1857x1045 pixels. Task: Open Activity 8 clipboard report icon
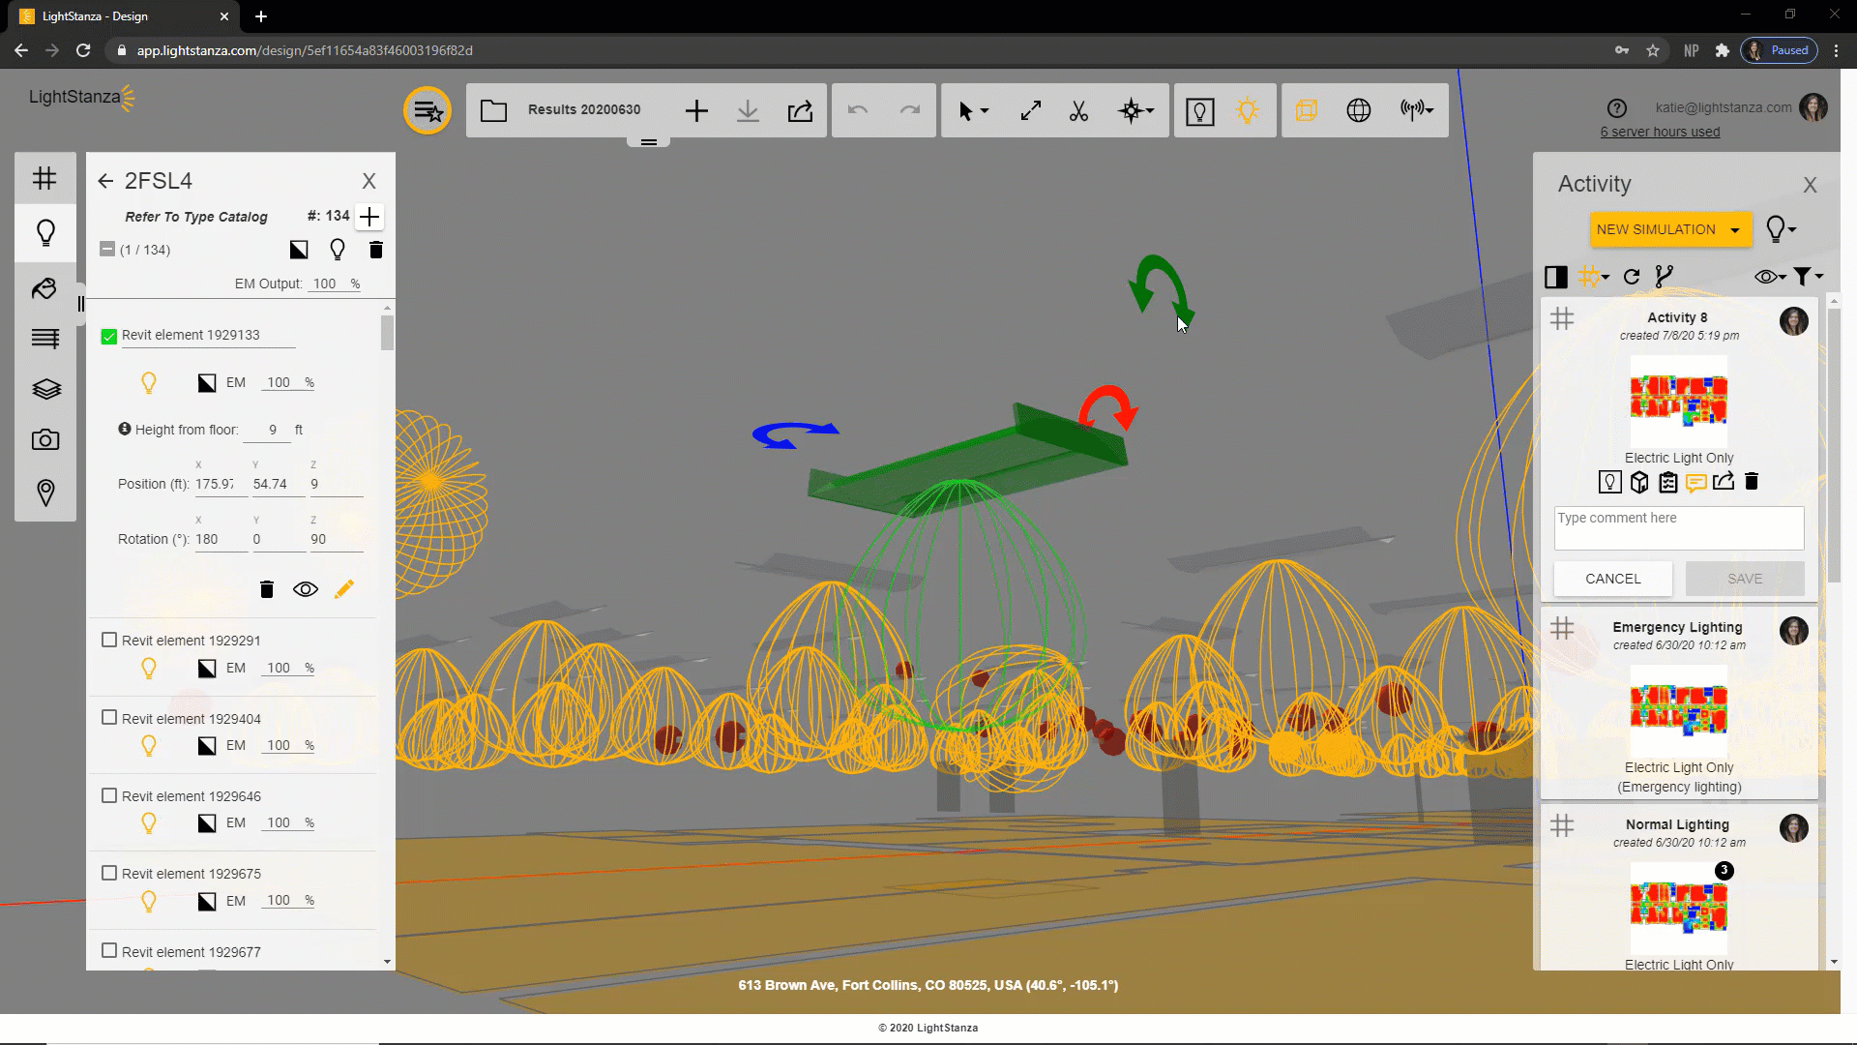[x=1667, y=482]
